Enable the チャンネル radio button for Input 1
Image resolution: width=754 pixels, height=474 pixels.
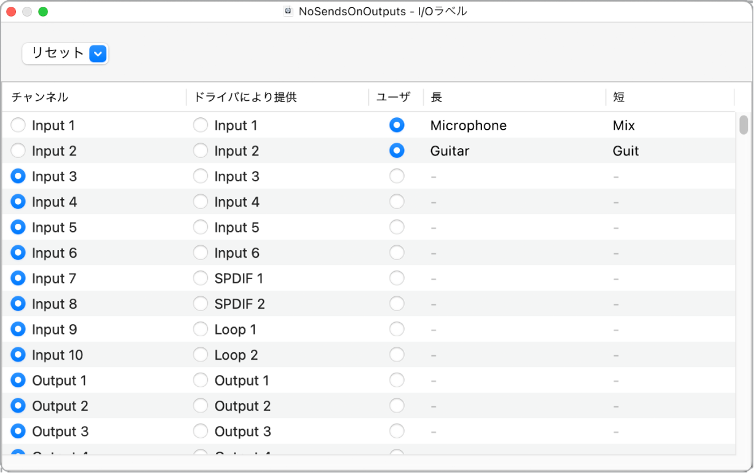point(18,125)
